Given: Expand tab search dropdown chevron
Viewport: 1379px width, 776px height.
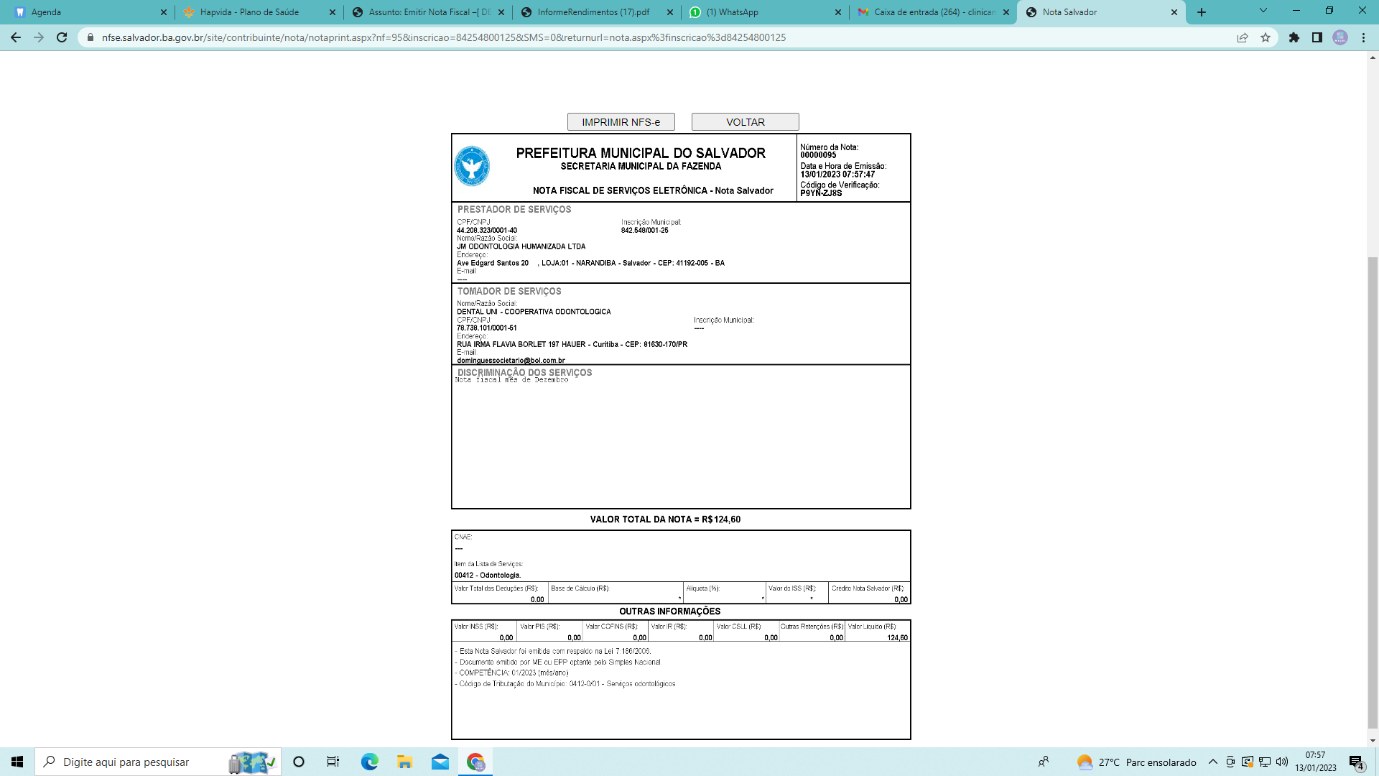Looking at the screenshot, I should [1263, 11].
